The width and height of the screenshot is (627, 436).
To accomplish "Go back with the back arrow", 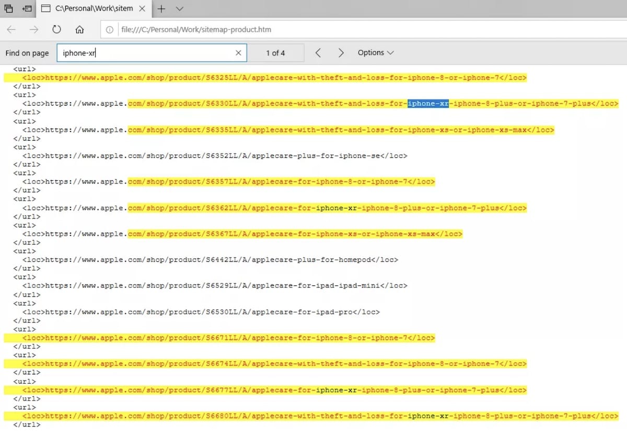I will click(11, 30).
